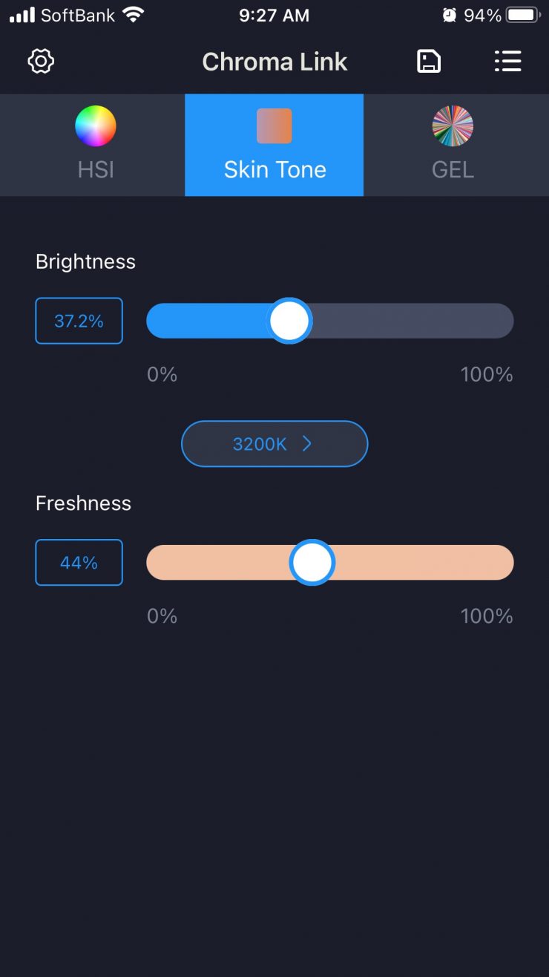Tap the HSI color wheel icon
Screen dimensions: 549x977
point(96,126)
